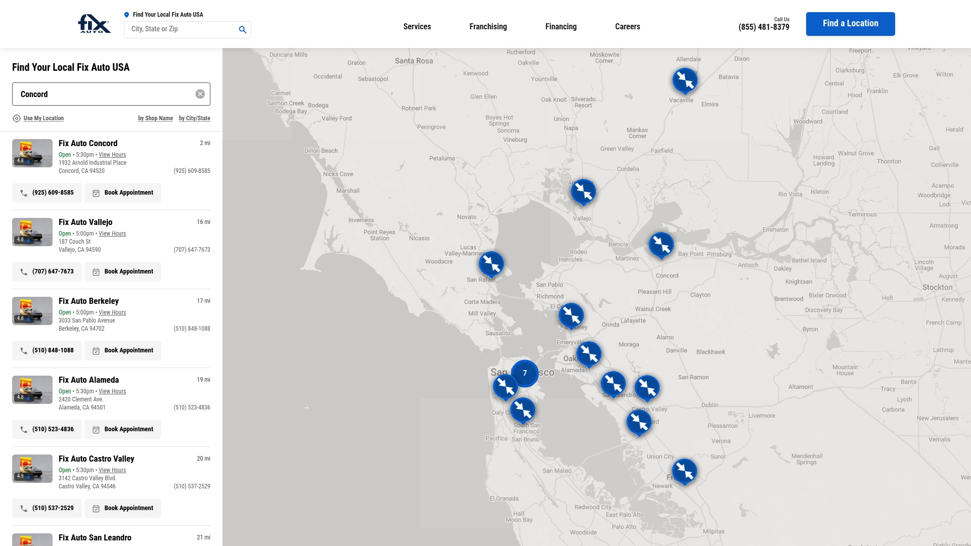Open the South San Francisco map pin

pos(522,411)
